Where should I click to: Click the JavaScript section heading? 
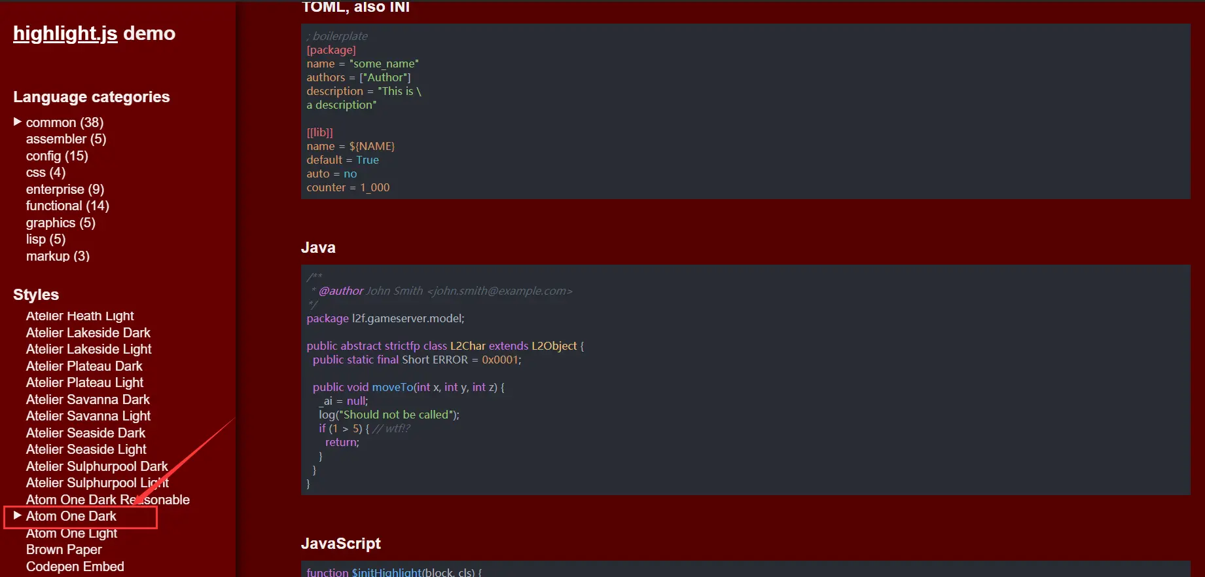coord(341,544)
